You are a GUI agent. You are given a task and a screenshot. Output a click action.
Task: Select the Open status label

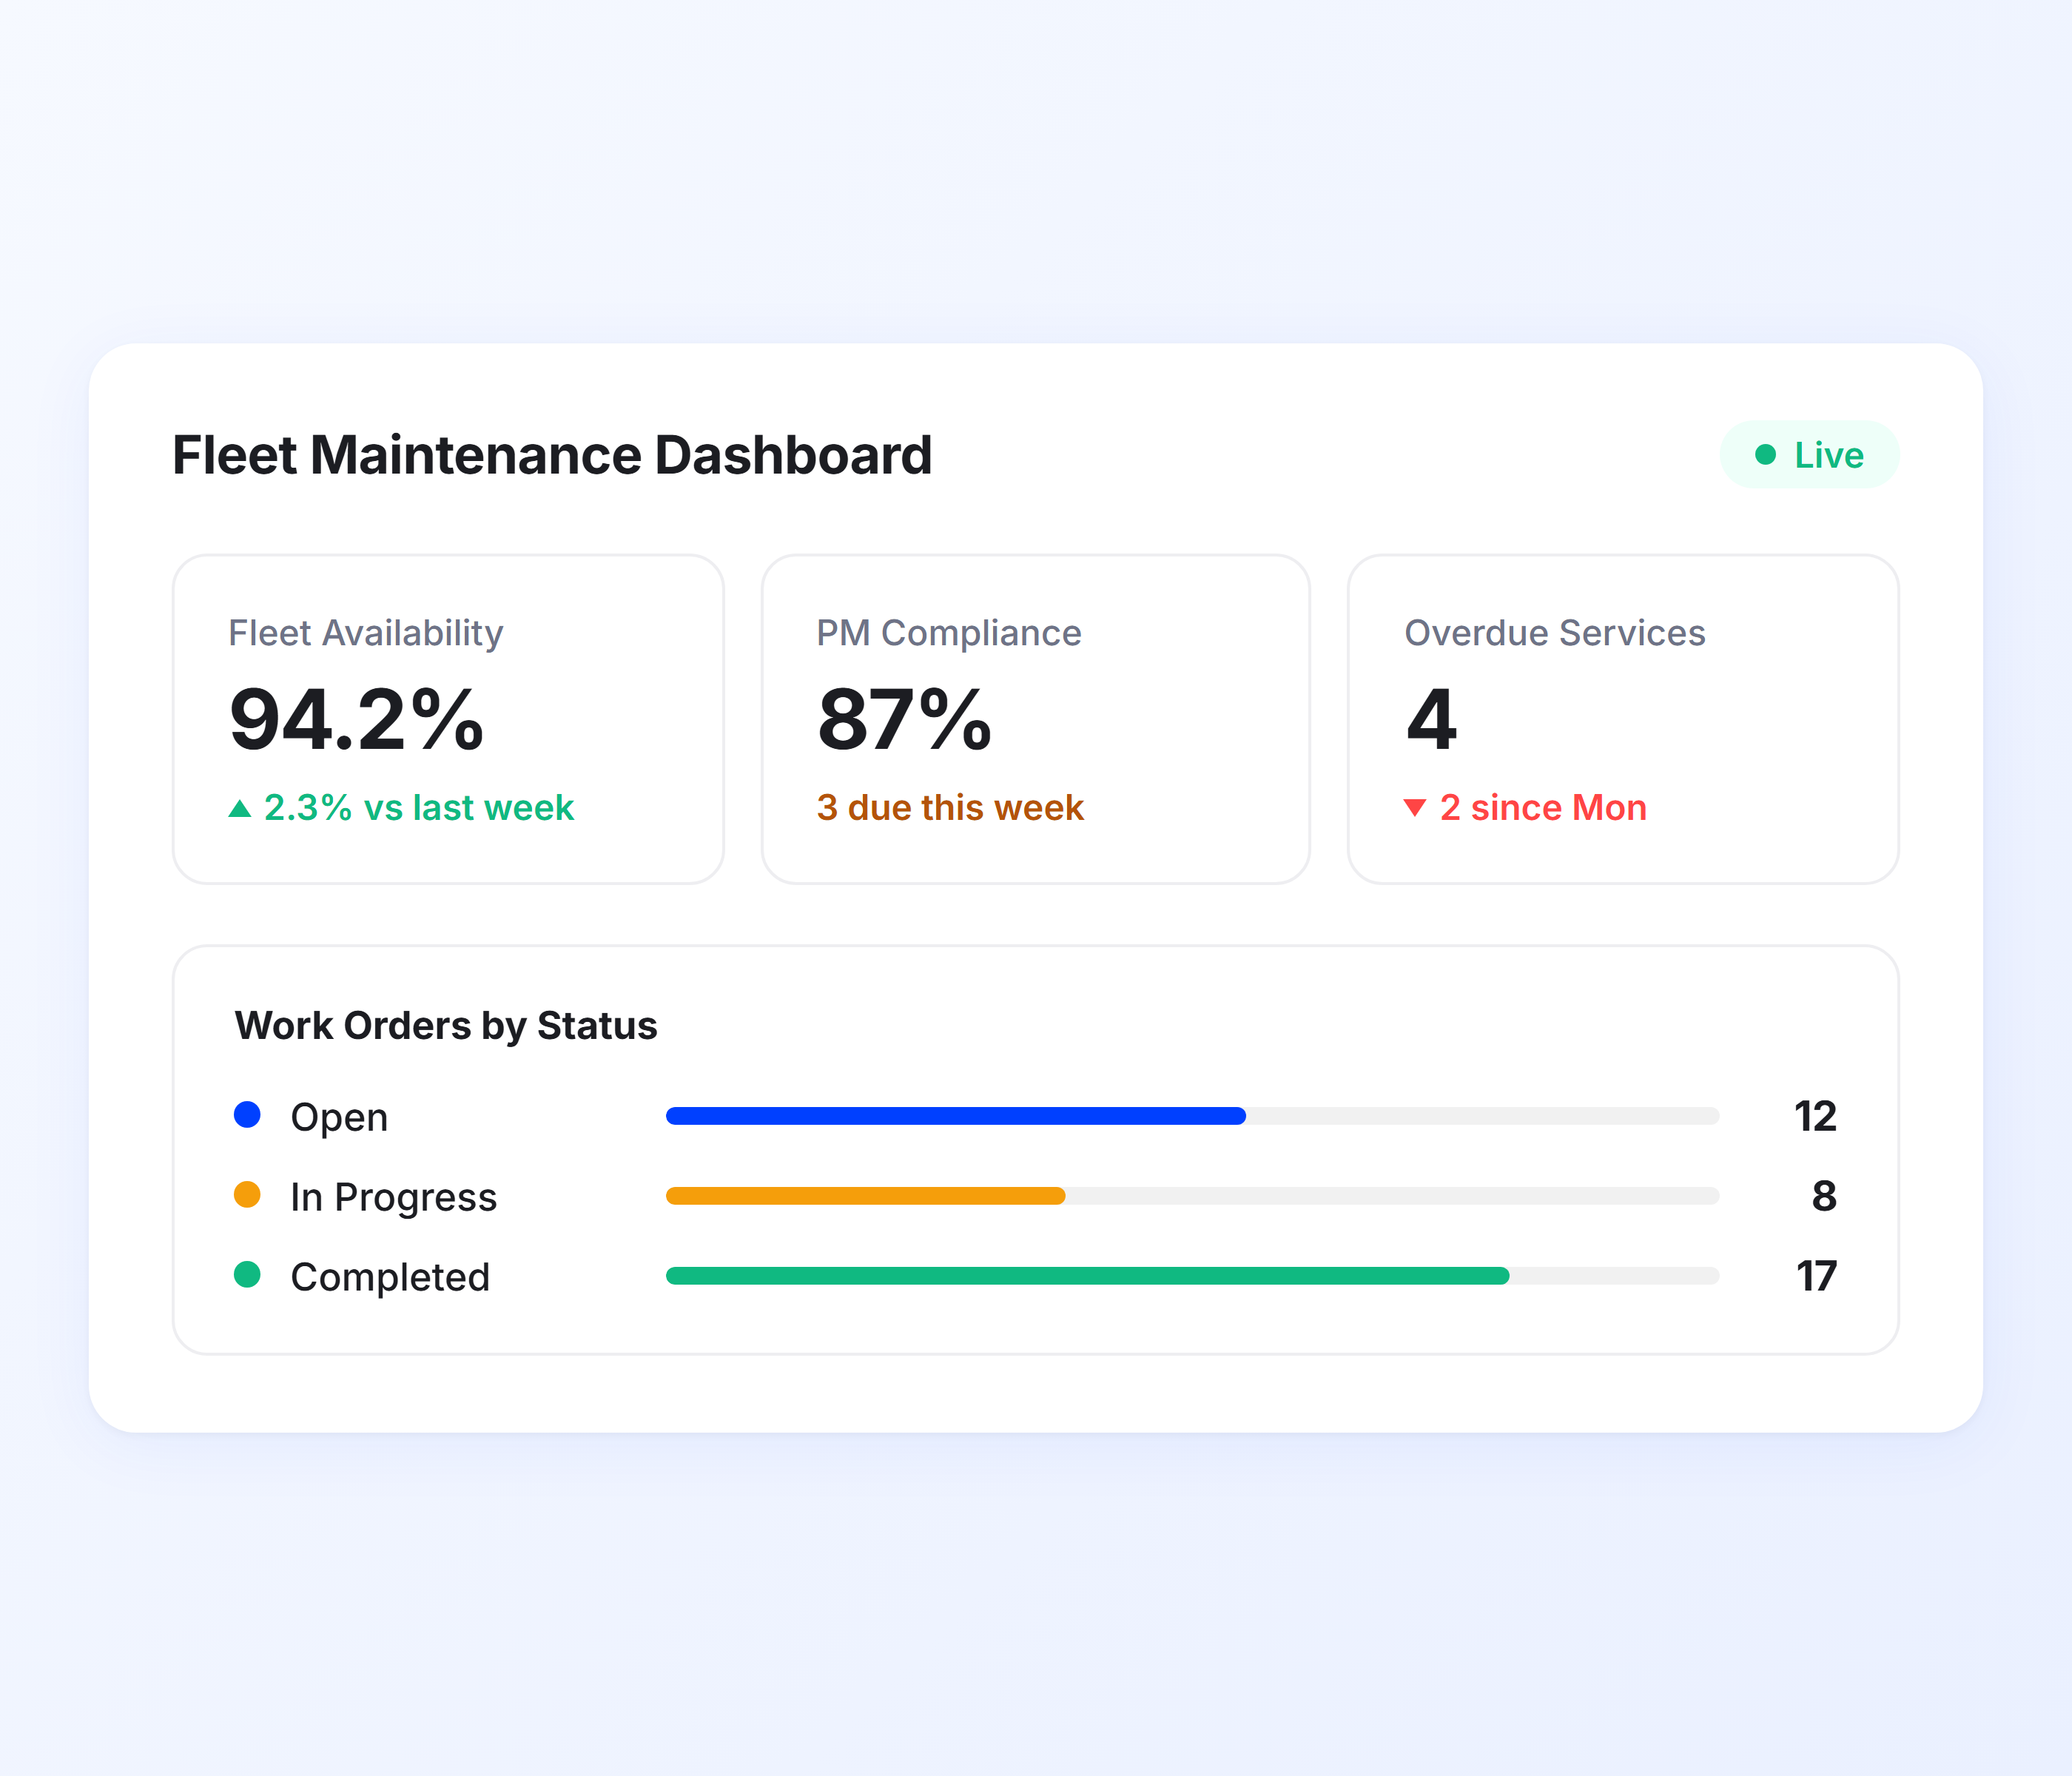tap(339, 1117)
